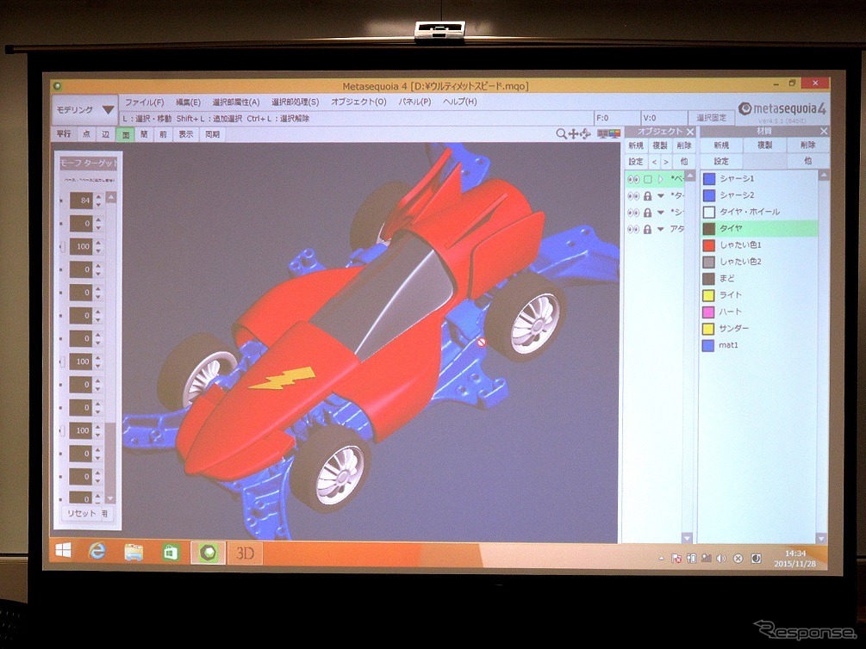Click 削除 in the 材質 panel

pos(807,145)
